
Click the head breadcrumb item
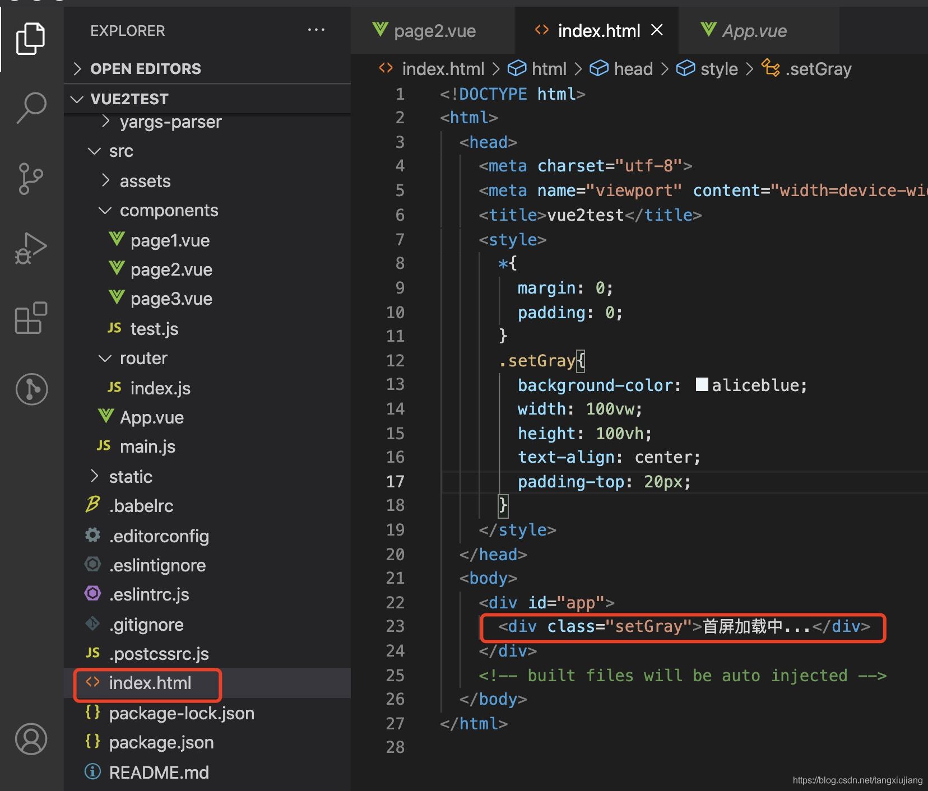pos(633,69)
